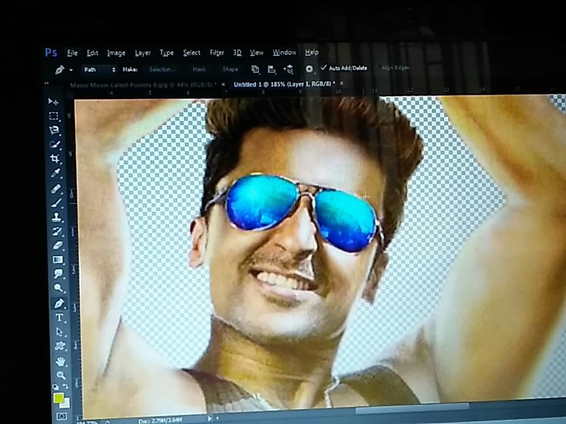Select the Pen tool in toolbox
Image resolution: width=566 pixels, height=424 pixels.
[59, 303]
